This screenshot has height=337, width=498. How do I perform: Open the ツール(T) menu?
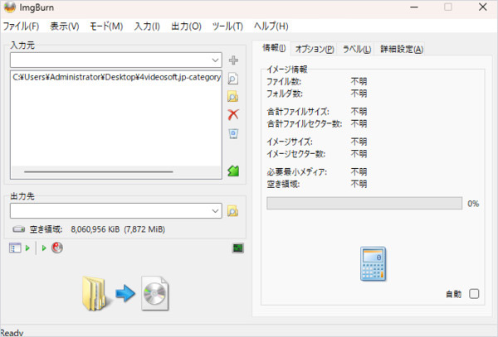[x=227, y=26]
